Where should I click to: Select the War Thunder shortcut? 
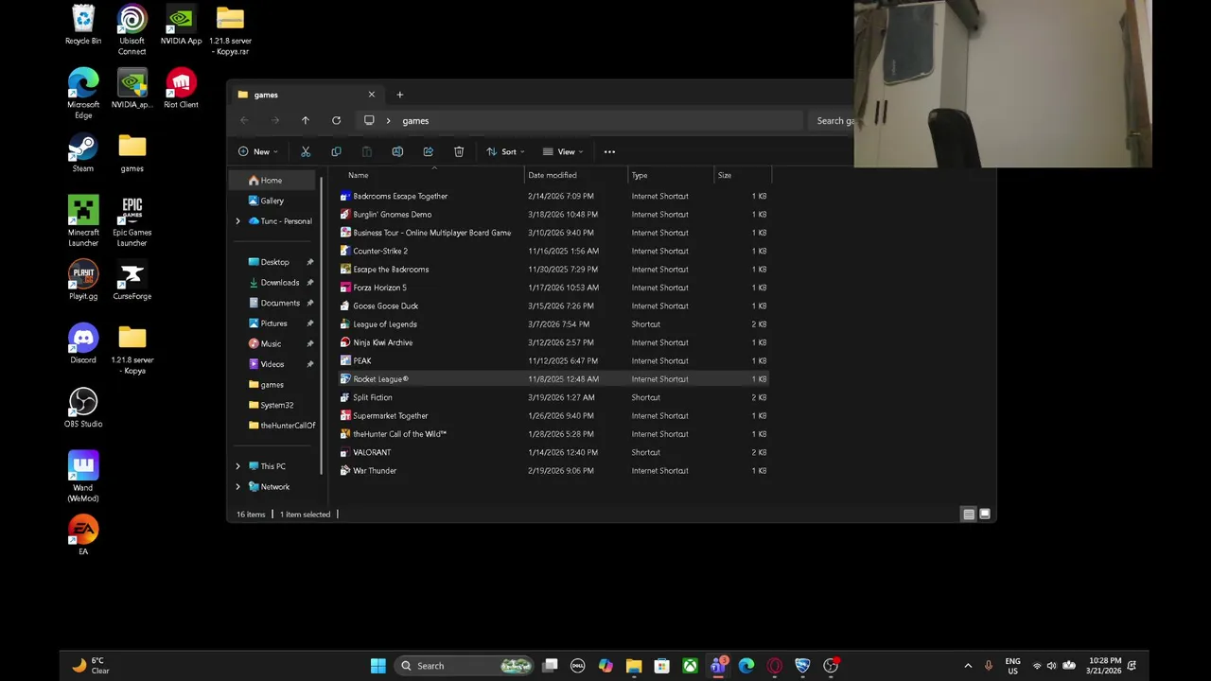click(x=553, y=471)
